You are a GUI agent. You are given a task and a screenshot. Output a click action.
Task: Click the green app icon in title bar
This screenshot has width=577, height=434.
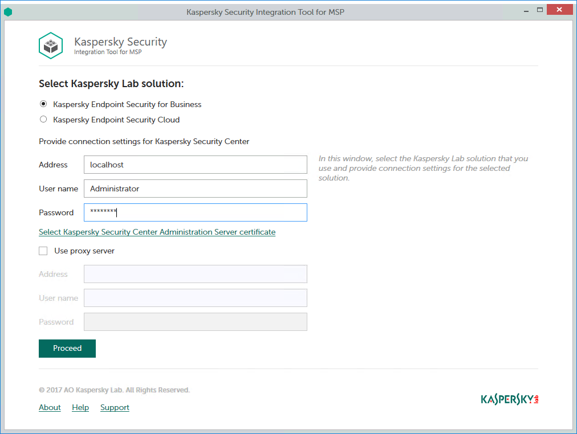pos(8,12)
